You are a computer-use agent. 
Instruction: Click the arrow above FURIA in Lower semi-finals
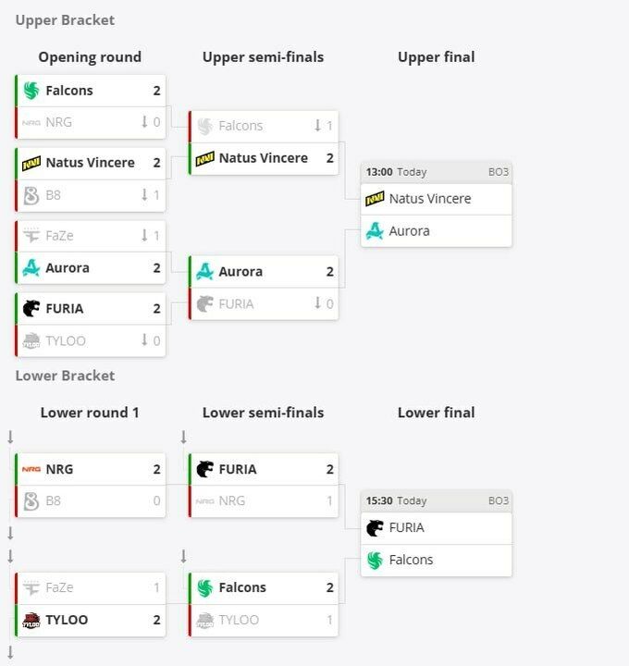click(x=183, y=437)
